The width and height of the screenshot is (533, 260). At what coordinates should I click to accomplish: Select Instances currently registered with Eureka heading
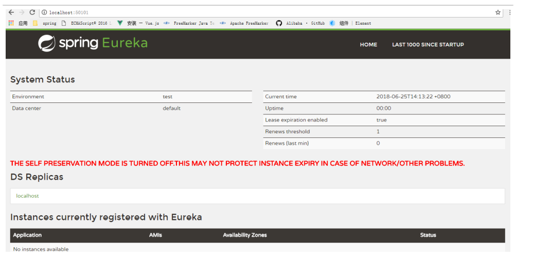[x=106, y=217]
